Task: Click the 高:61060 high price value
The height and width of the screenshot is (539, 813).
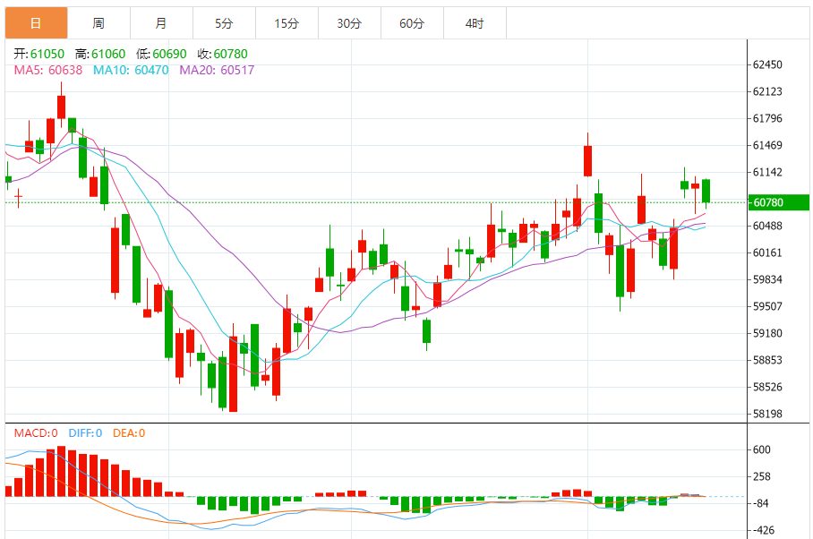Action: [x=100, y=54]
